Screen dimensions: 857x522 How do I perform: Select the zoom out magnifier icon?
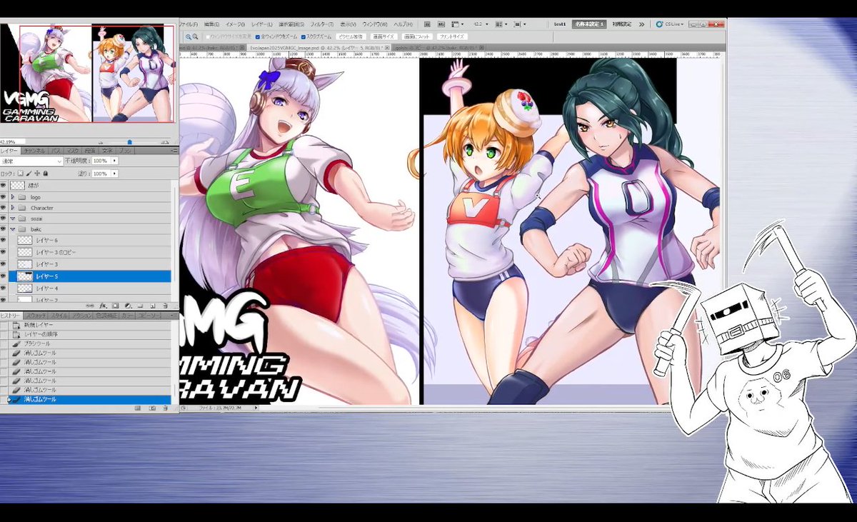tap(196, 36)
